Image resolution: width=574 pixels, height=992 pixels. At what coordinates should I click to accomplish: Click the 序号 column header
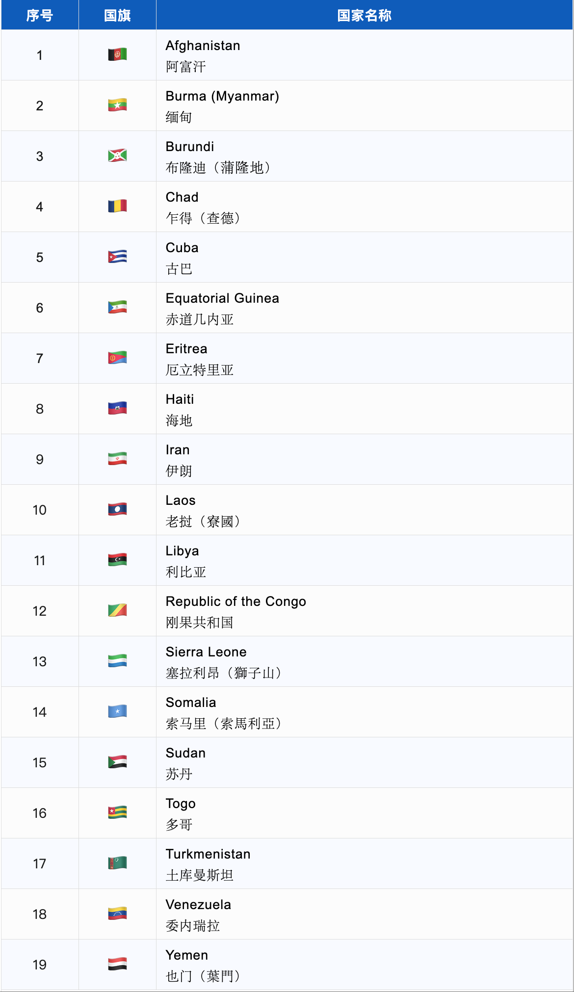pos(40,16)
